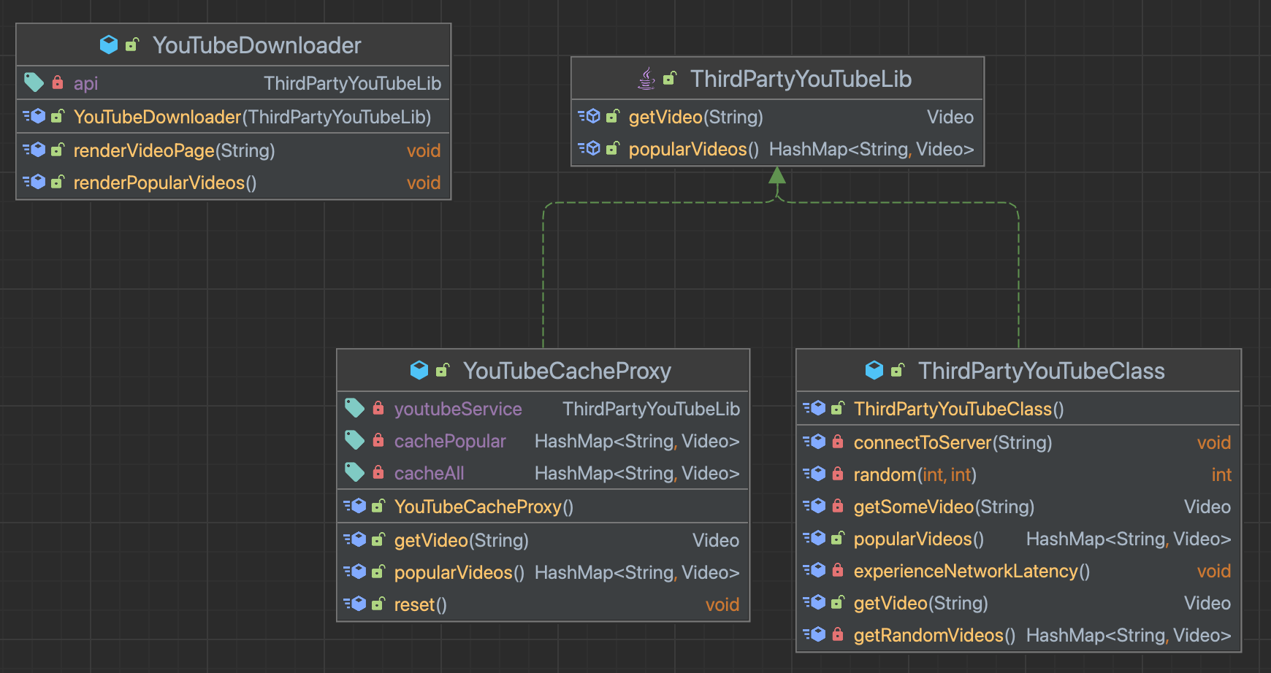This screenshot has height=673, width=1271.
Task: Click the YouTubeDownloader class icon
Action: (109, 45)
